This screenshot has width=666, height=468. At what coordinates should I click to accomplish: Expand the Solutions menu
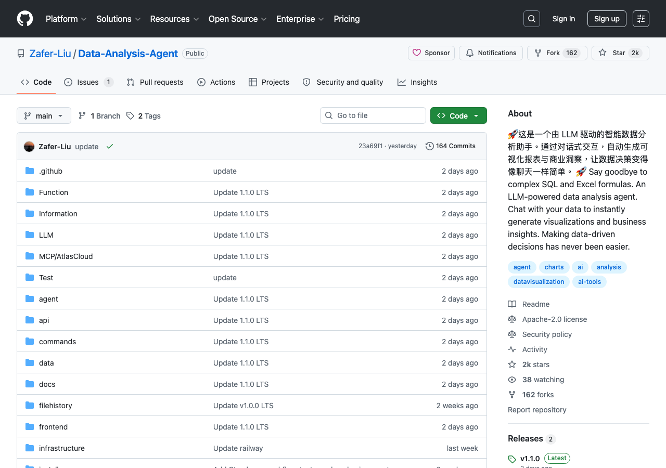(x=119, y=19)
